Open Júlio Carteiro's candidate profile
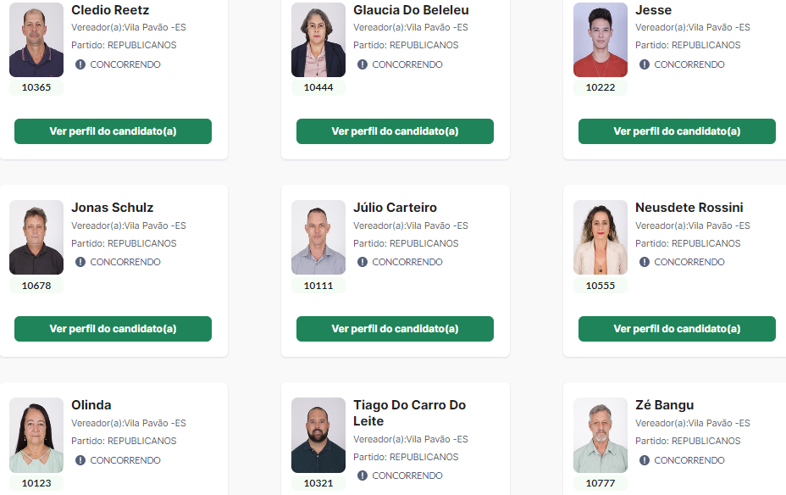 click(395, 329)
